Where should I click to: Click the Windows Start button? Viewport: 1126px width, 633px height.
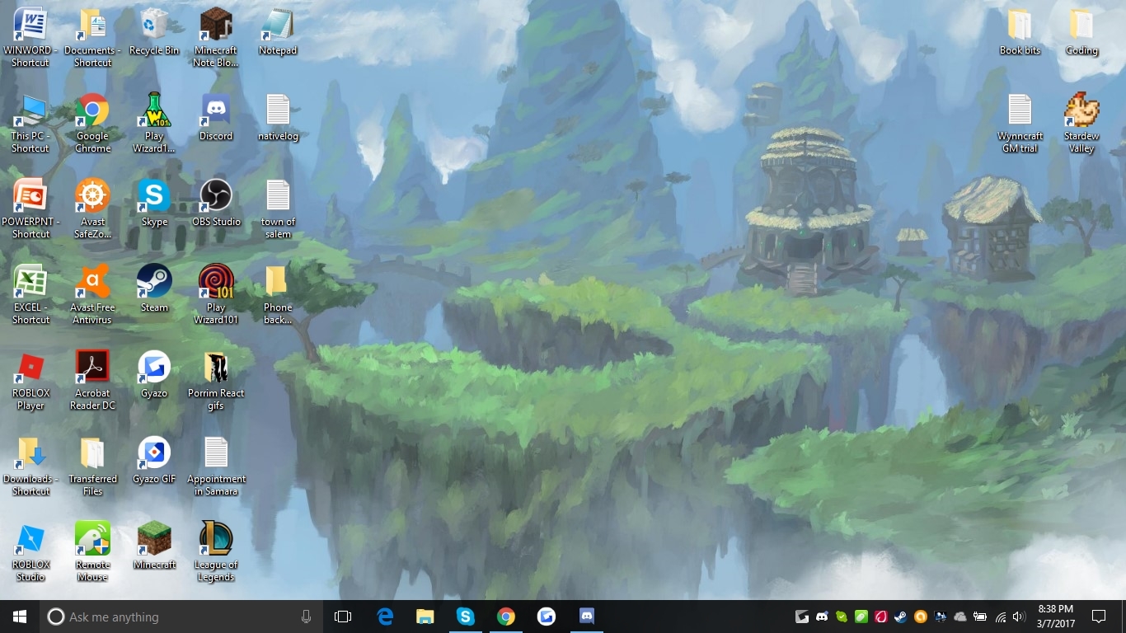[20, 617]
